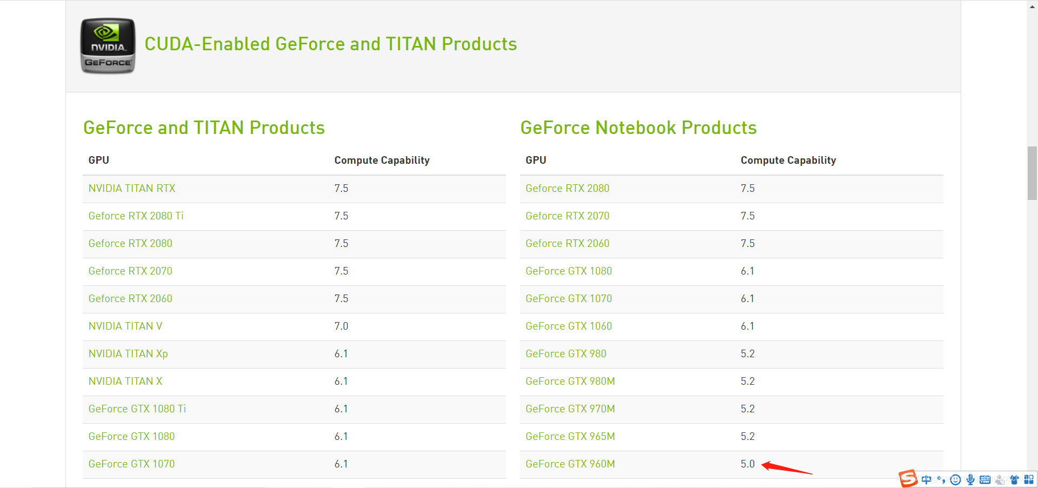The height and width of the screenshot is (488, 1038).
Task: Open the Sogou skin shirt icon
Action: [x=1014, y=479]
